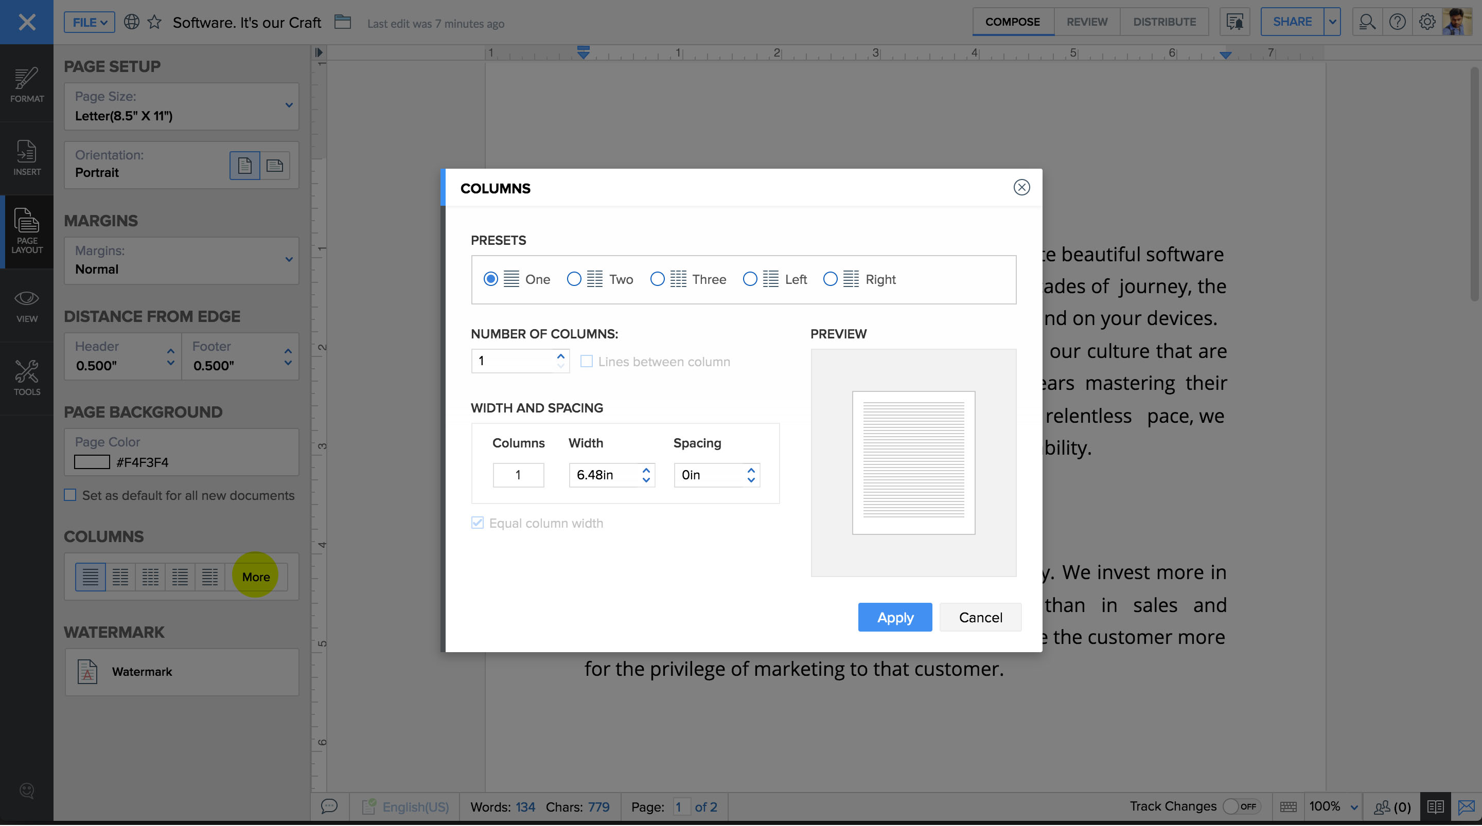The image size is (1482, 826).
Task: Star this document as favorite
Action: (154, 23)
